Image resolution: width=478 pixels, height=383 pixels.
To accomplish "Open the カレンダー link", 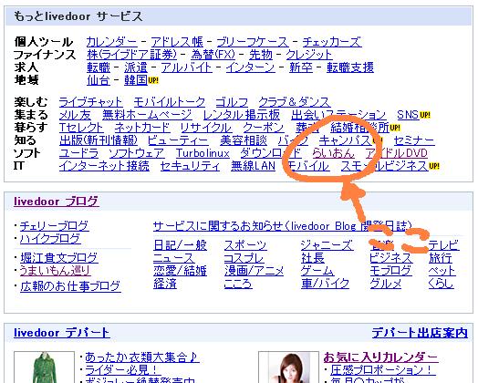I will tap(112, 42).
